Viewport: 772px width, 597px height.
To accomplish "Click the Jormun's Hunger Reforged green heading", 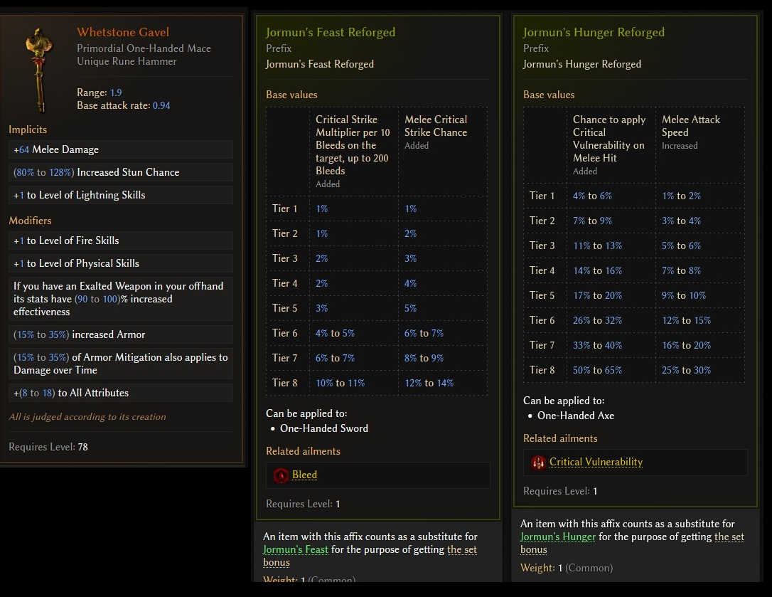I will click(594, 32).
